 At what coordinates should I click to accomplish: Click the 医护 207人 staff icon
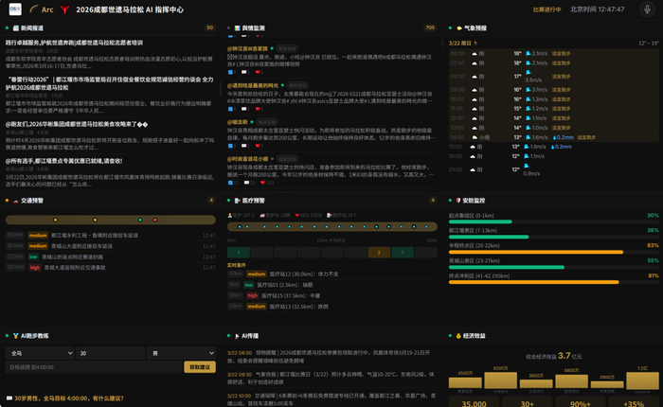230,215
